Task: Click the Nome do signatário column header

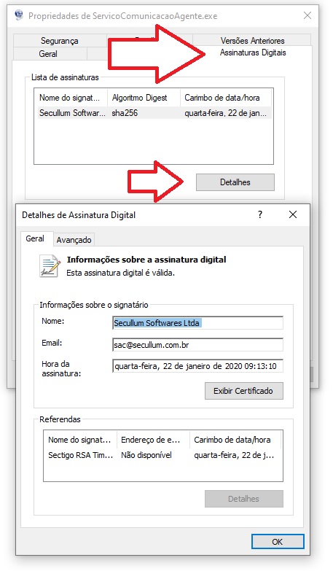Action: pos(71,98)
